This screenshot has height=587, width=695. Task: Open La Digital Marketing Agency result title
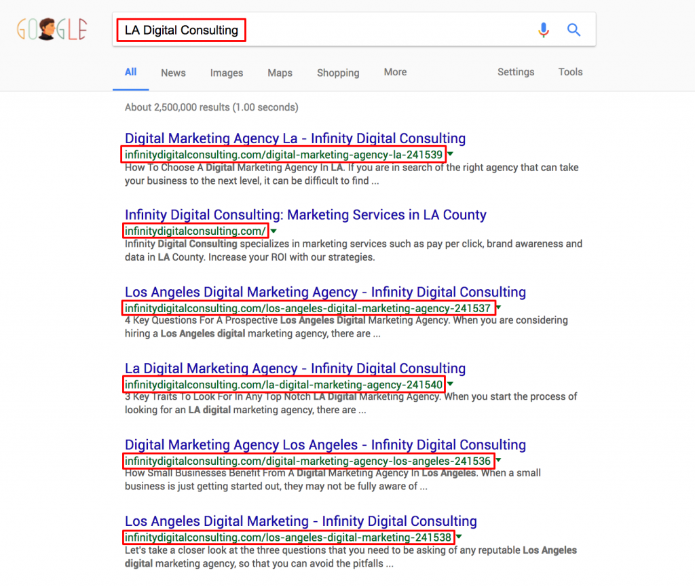(x=295, y=368)
